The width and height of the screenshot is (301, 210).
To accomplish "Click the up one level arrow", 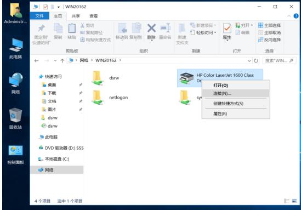I will [62, 61].
